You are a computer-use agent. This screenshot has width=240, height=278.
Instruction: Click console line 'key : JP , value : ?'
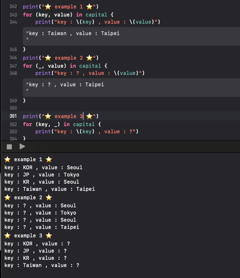pos(35,251)
